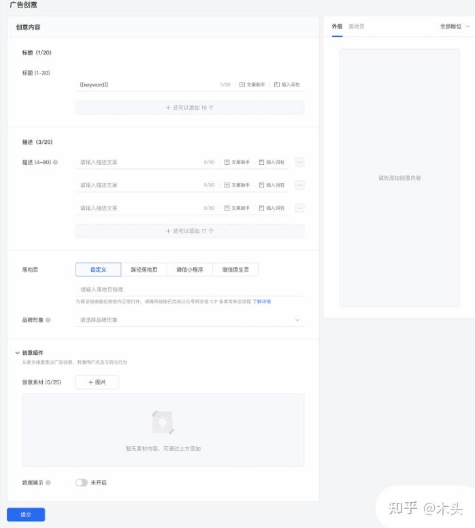Switch to the 外层 preview tab
Image resolution: width=475 pixels, height=528 pixels.
[x=337, y=27]
